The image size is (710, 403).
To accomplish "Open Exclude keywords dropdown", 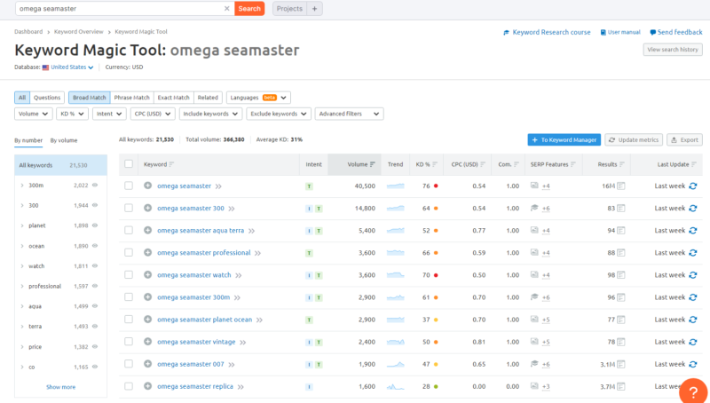I will coord(279,114).
